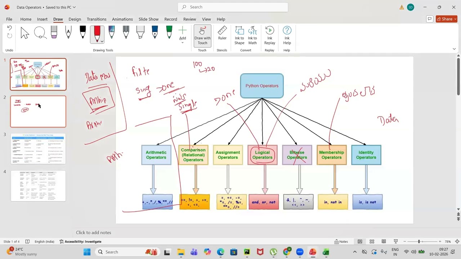The image size is (461, 259).
Task: Click the 78% zoom level
Action: [x=448, y=241]
